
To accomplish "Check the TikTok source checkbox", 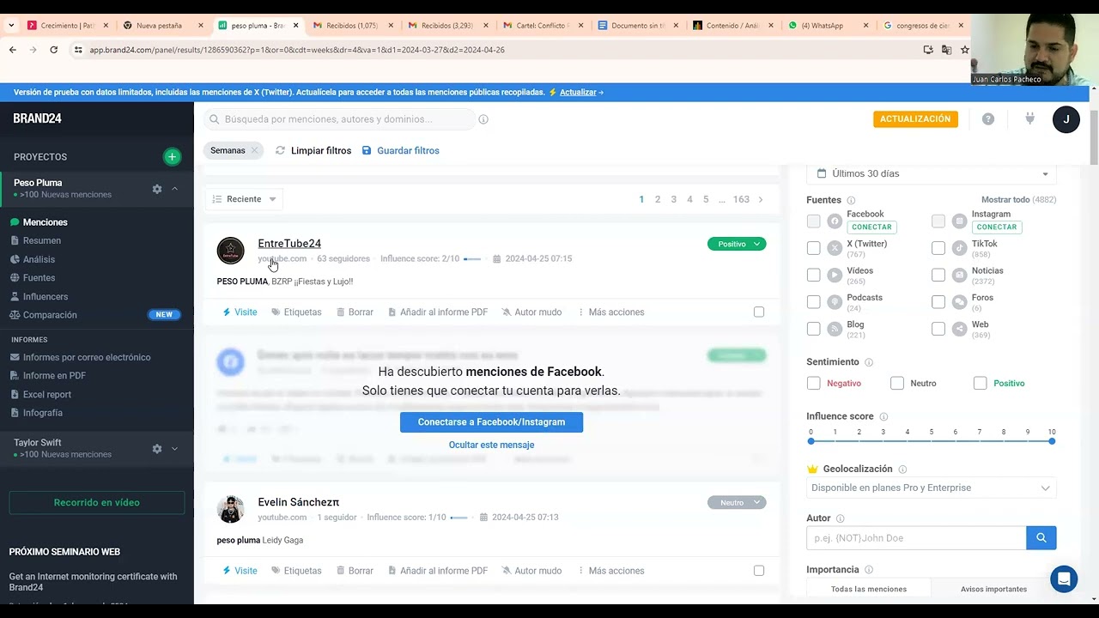I will [x=938, y=248].
